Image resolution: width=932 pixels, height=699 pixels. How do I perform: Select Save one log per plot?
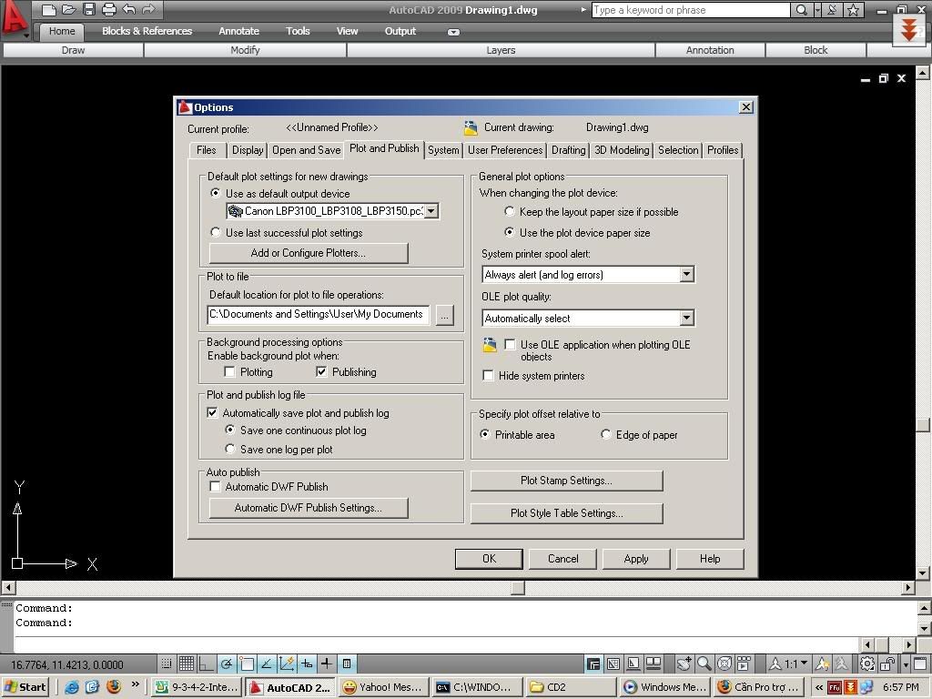pyautogui.click(x=230, y=450)
